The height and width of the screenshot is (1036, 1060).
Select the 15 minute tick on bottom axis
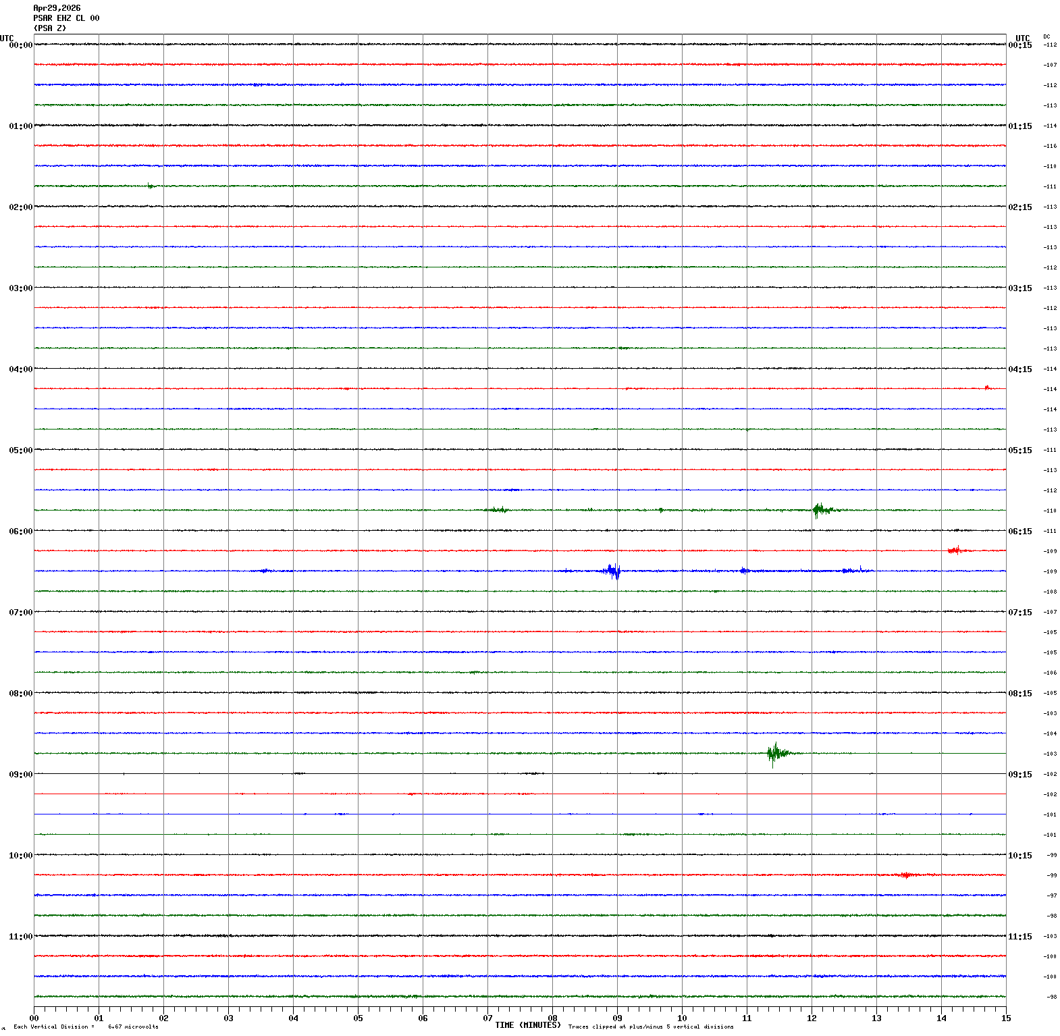tap(1006, 1018)
